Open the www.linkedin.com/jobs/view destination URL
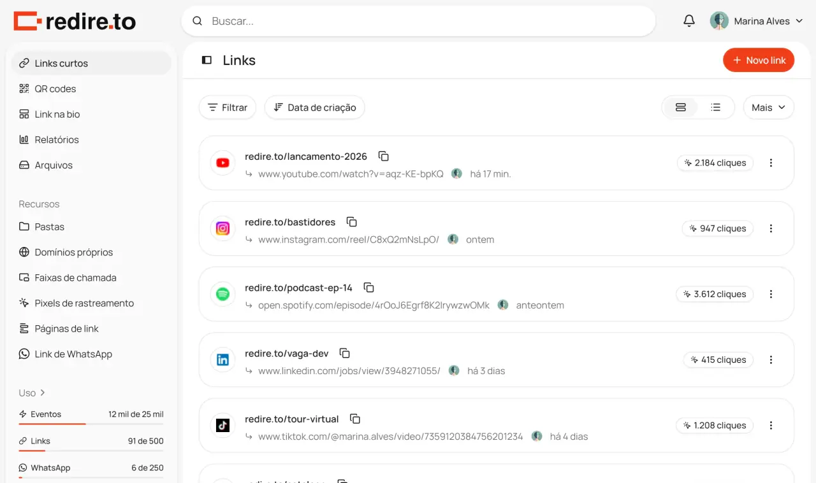 349,371
